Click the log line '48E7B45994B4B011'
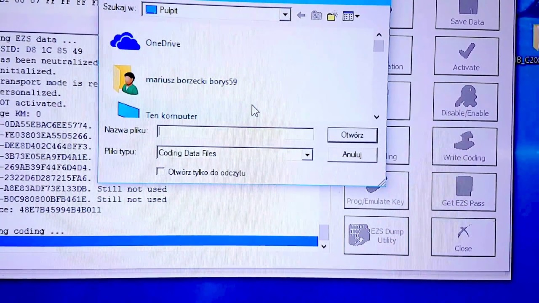539x303 pixels. click(x=60, y=210)
